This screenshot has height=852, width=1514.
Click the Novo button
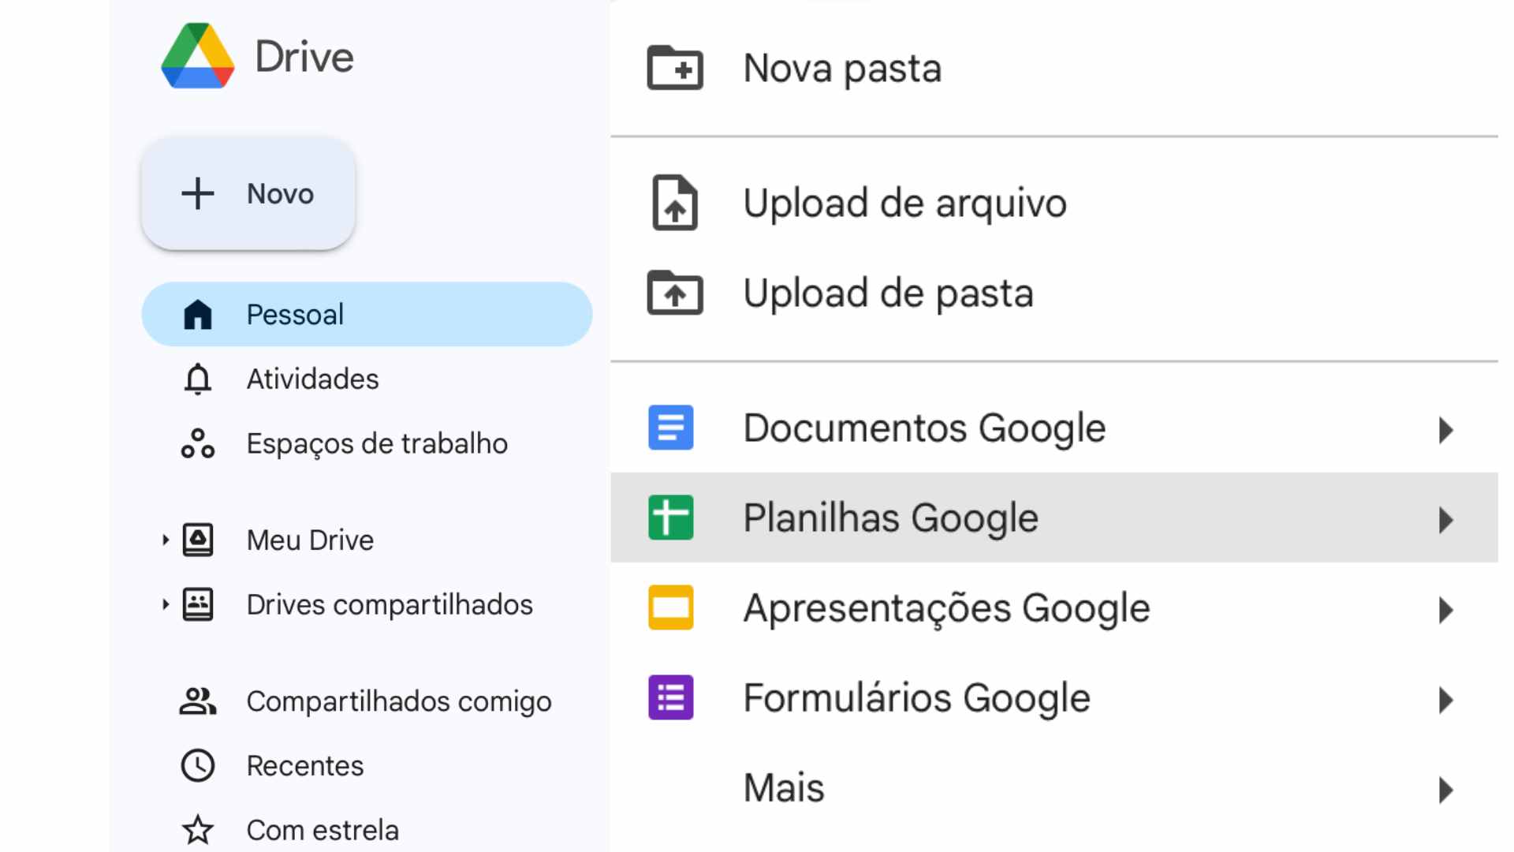click(248, 192)
